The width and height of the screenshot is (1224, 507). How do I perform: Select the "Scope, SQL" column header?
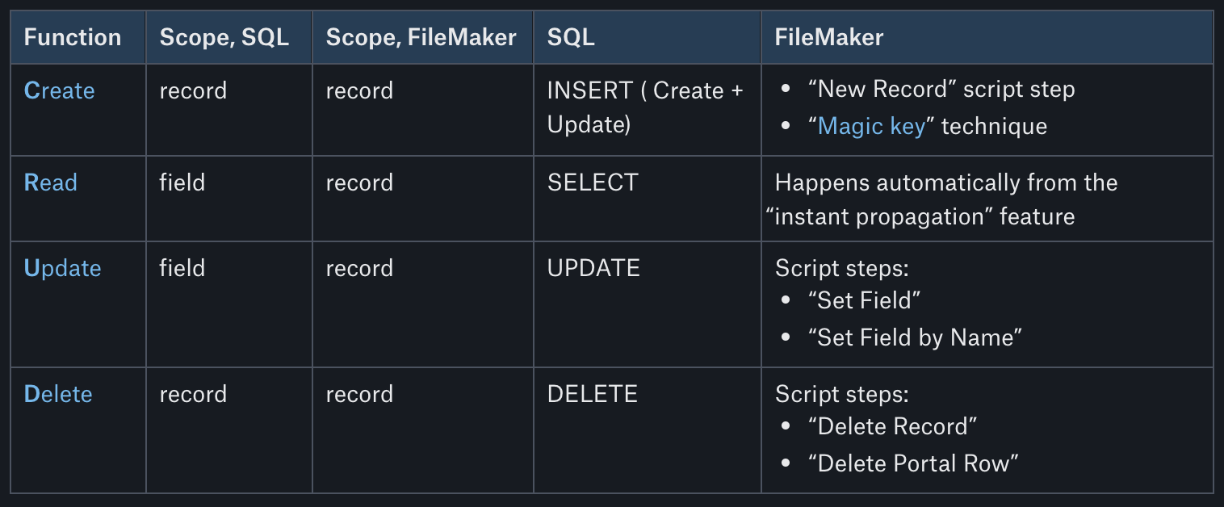coord(224,37)
